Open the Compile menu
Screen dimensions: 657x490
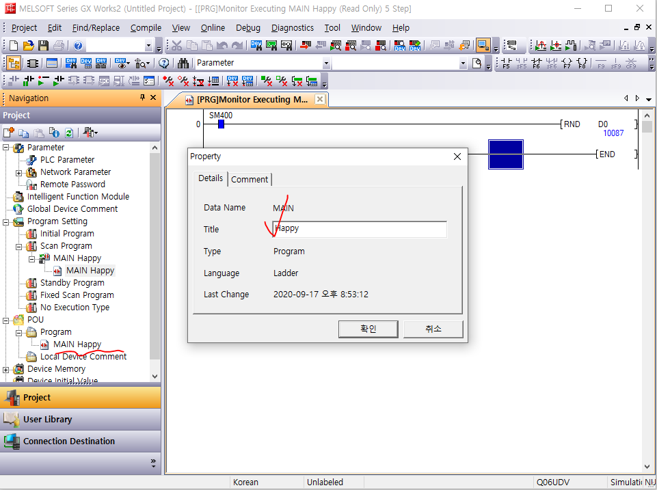(146, 27)
